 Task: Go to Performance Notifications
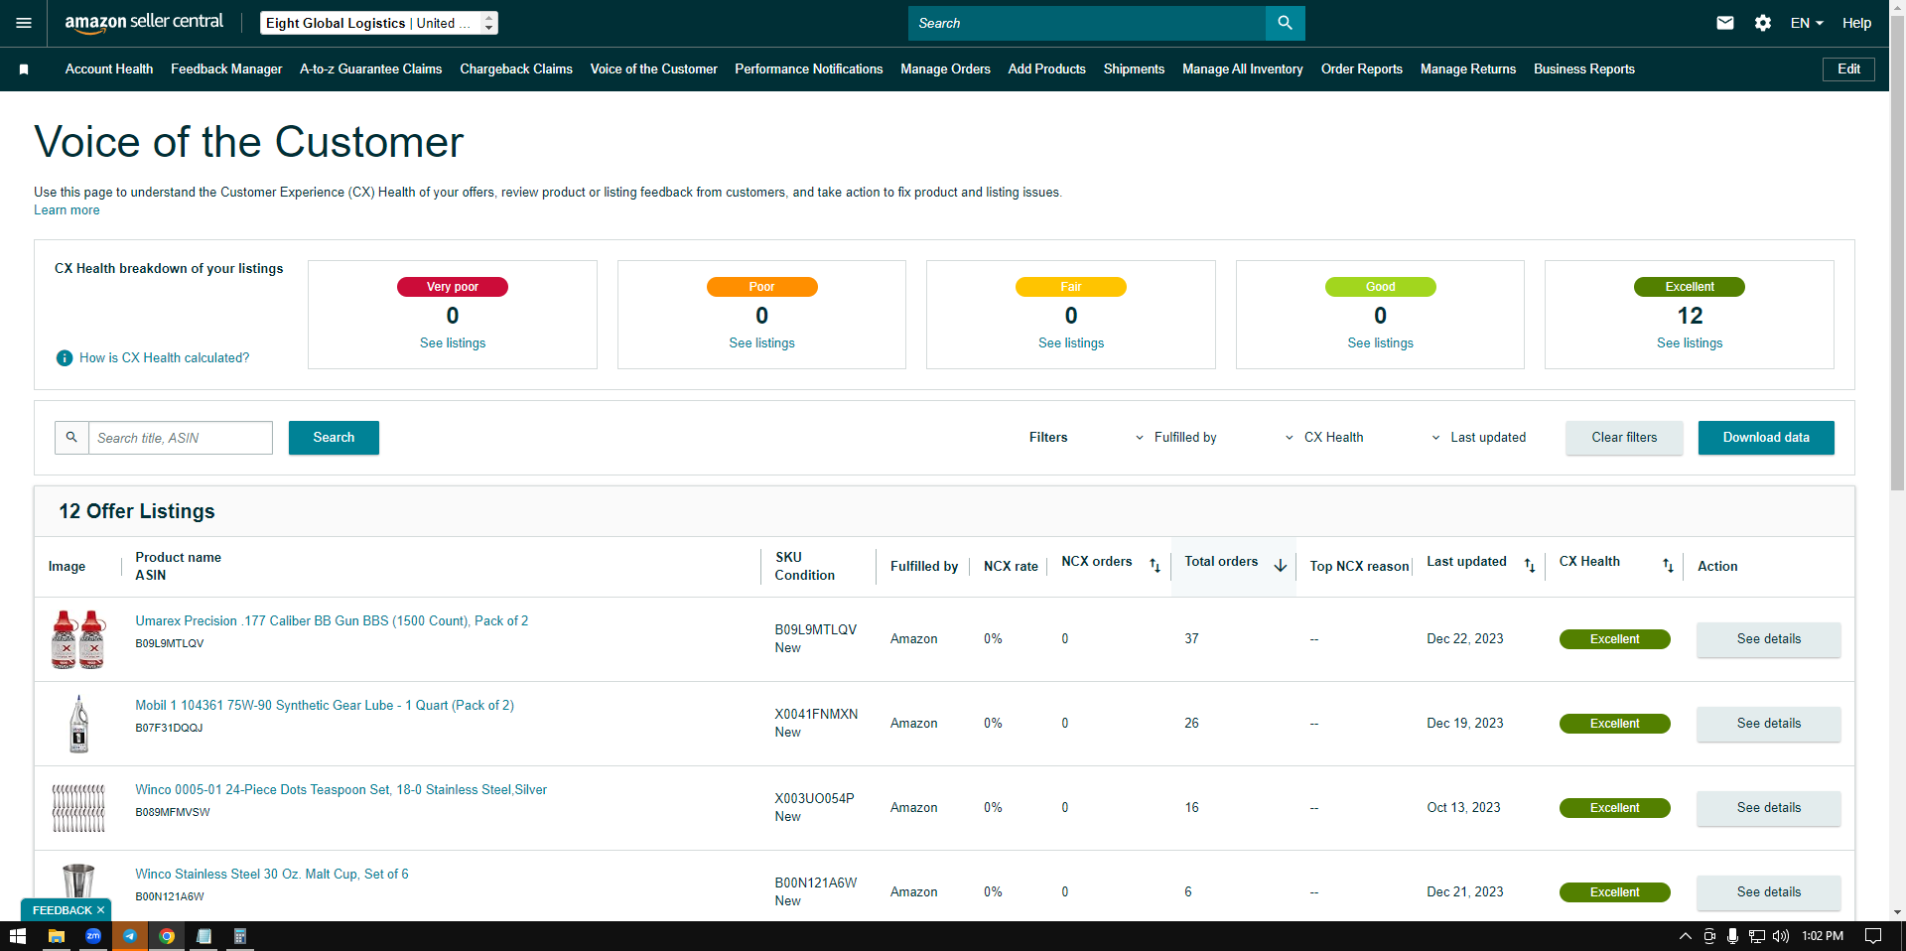point(808,69)
